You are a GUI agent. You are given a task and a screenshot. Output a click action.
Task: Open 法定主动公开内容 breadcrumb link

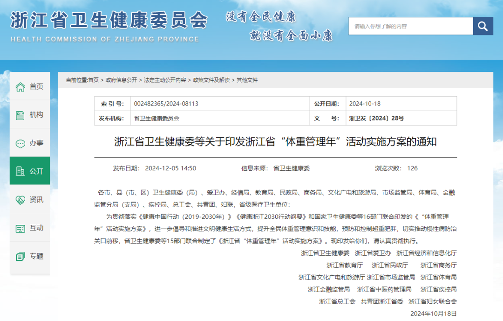coord(165,80)
